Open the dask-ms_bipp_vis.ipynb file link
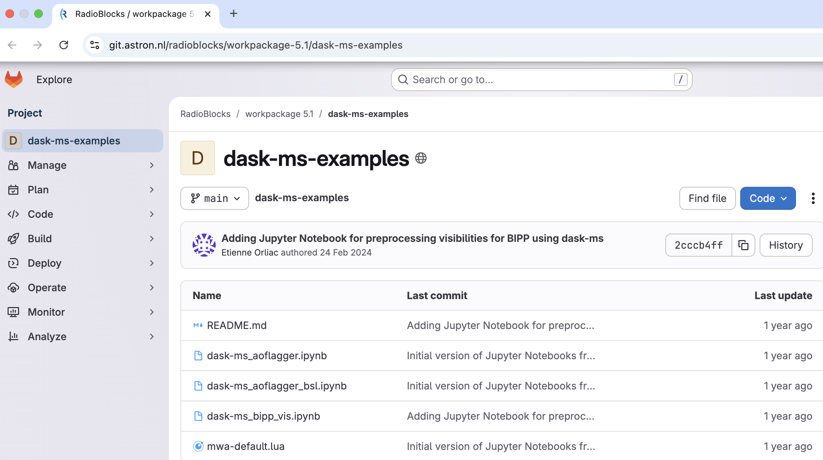Image resolution: width=823 pixels, height=460 pixels. (x=263, y=416)
